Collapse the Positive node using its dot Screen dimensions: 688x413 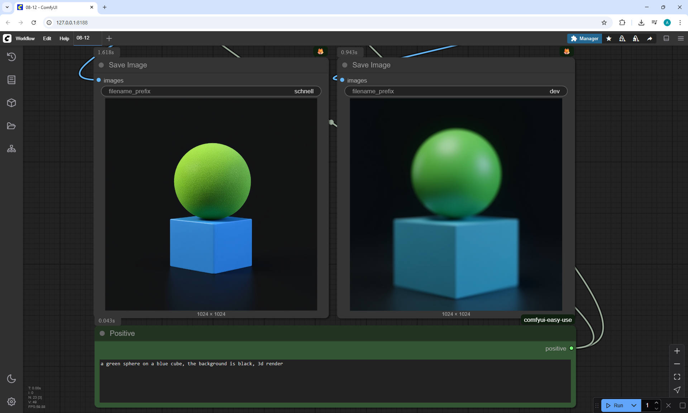102,333
